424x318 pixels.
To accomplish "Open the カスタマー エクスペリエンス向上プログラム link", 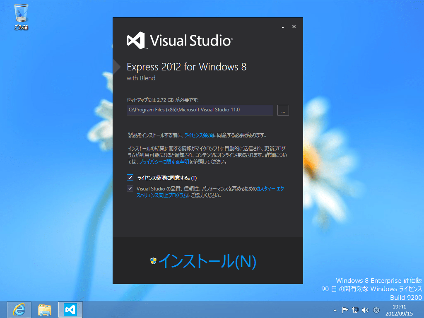I will pyautogui.click(x=210, y=192).
